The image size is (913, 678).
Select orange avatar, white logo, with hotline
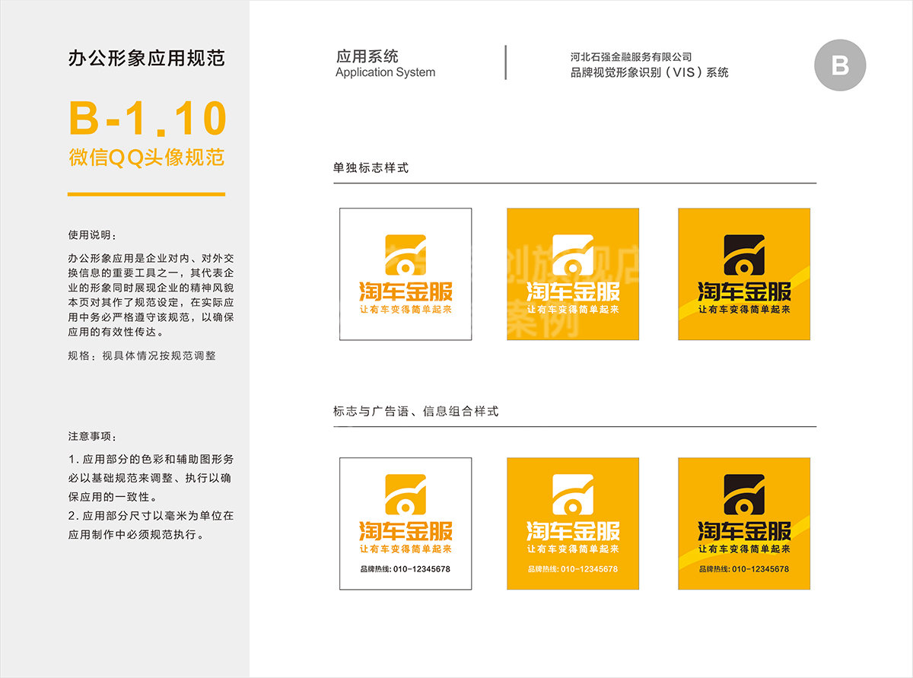point(573,524)
